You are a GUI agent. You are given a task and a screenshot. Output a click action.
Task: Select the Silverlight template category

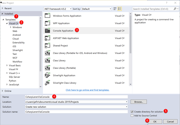(x=17, y=50)
